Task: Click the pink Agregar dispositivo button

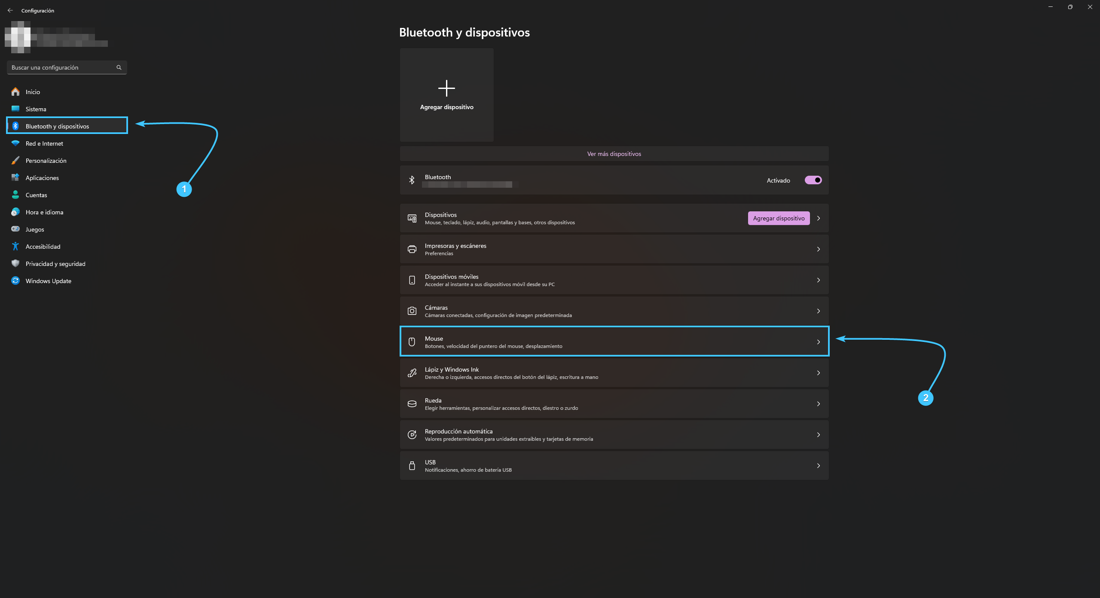Action: pyautogui.click(x=779, y=218)
